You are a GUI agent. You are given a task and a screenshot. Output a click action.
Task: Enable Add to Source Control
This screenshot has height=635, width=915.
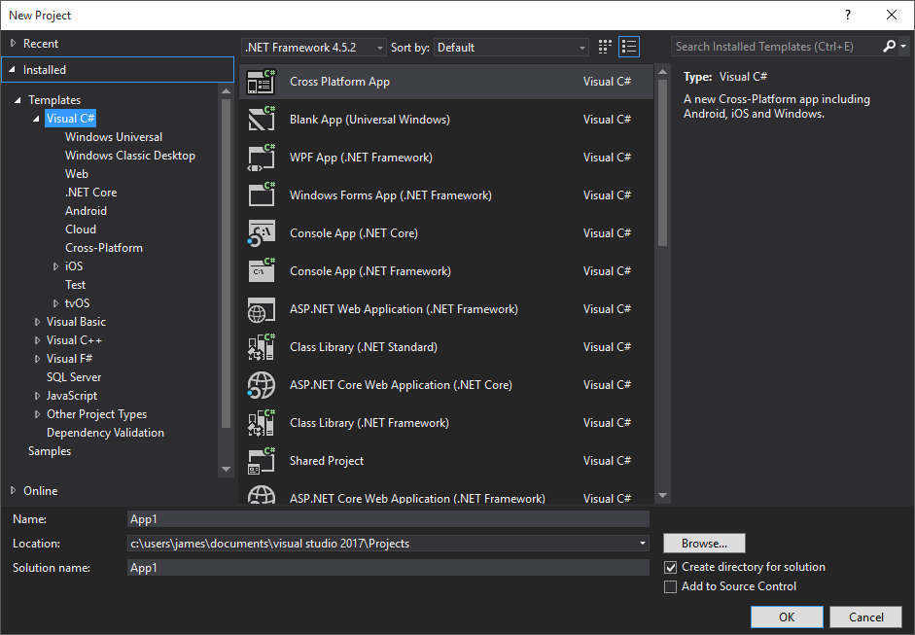click(x=670, y=586)
